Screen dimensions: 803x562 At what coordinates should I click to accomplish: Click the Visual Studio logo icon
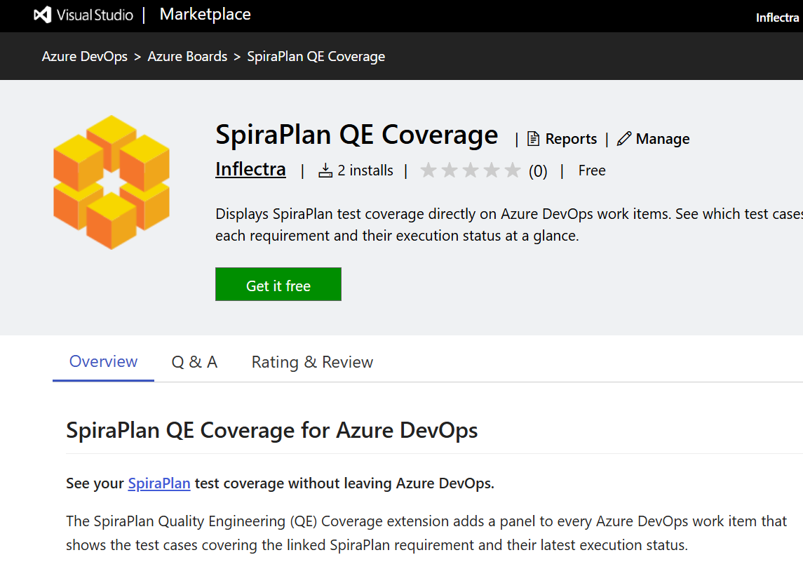43,15
